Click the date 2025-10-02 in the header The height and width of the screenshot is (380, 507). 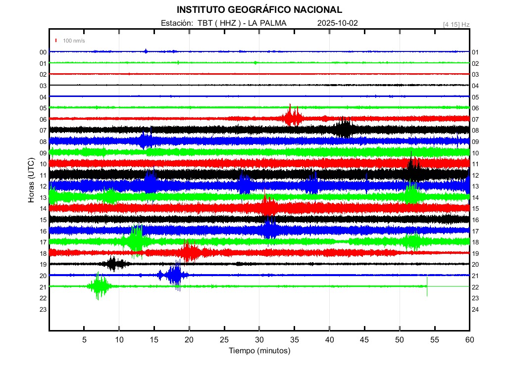tap(337, 23)
